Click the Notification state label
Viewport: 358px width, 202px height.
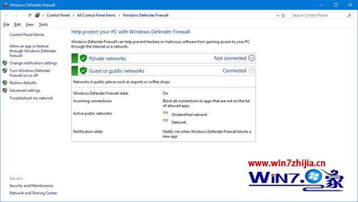tap(88, 131)
